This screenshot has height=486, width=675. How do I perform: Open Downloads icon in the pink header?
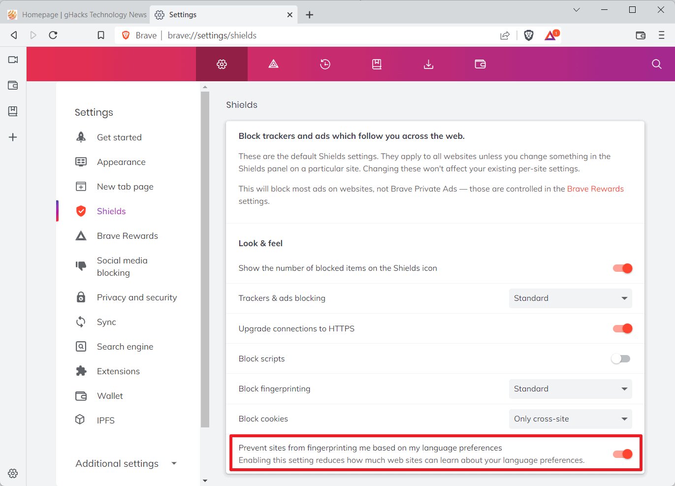tap(428, 64)
